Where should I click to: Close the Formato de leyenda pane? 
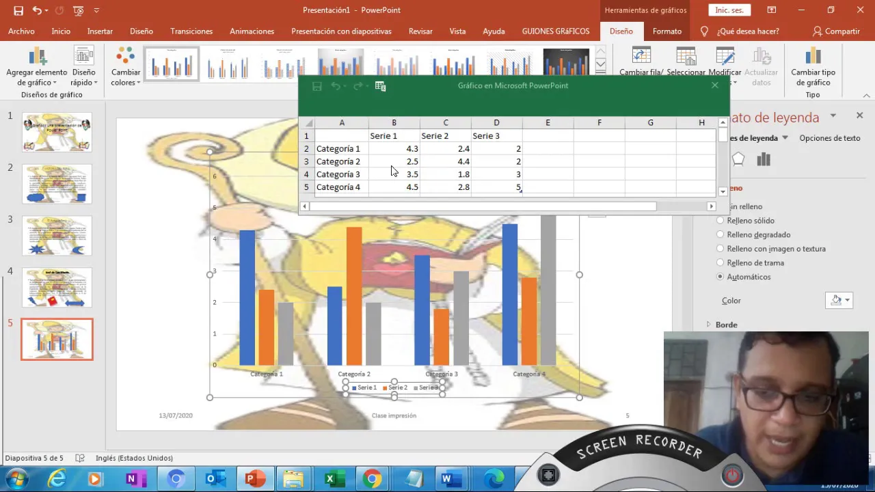[x=860, y=115]
